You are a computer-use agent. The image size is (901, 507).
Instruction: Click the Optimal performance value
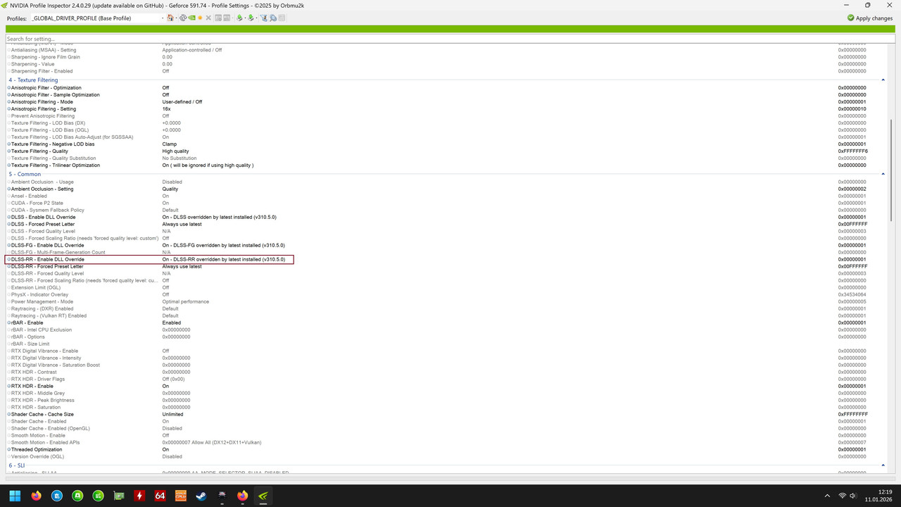(186, 301)
